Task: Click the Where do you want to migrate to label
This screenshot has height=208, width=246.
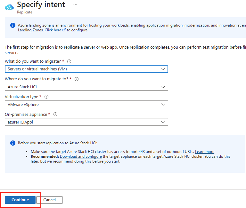Action: [x=37, y=79]
